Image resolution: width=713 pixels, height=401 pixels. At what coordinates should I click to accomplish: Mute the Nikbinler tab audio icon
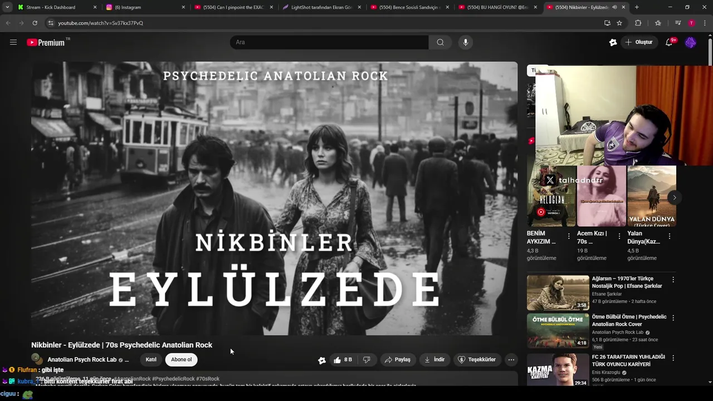click(614, 7)
